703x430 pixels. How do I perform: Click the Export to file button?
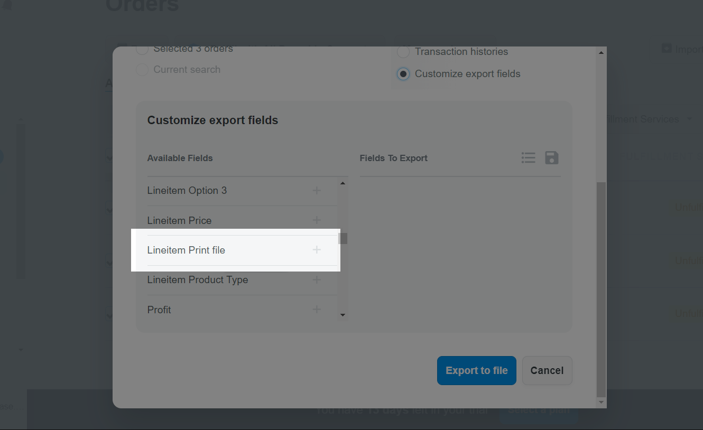pyautogui.click(x=477, y=370)
